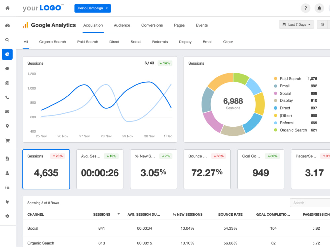Screen dimensions: 330x247
Task: Switch to the Pages tab
Action: coord(179,25)
